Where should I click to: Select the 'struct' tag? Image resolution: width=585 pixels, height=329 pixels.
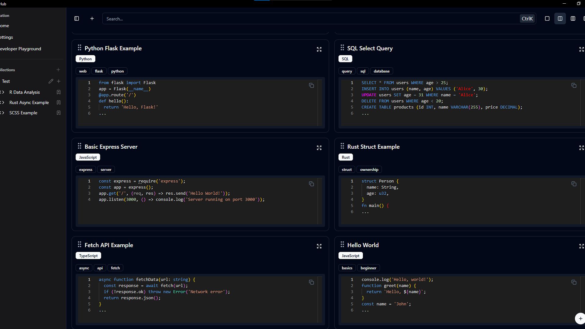tap(347, 170)
